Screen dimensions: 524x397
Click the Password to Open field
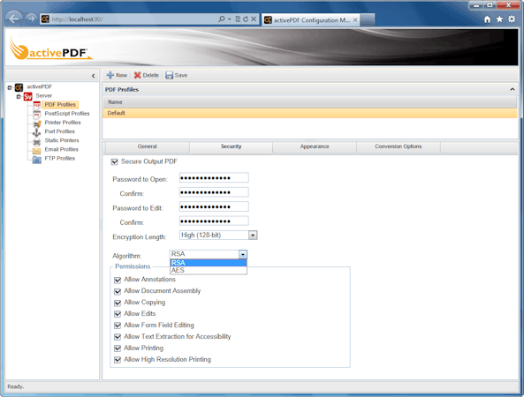click(214, 178)
